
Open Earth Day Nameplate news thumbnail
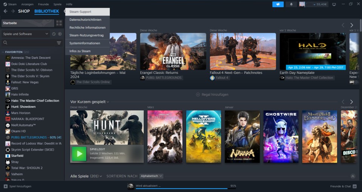click(x=313, y=52)
